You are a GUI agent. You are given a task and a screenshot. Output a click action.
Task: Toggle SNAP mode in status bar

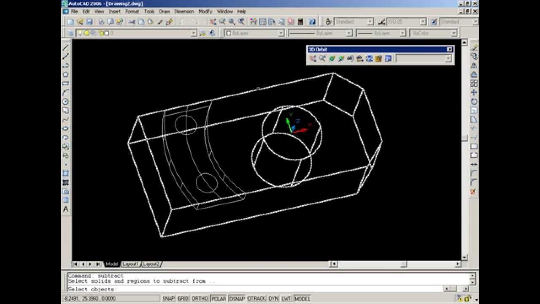click(x=168, y=299)
